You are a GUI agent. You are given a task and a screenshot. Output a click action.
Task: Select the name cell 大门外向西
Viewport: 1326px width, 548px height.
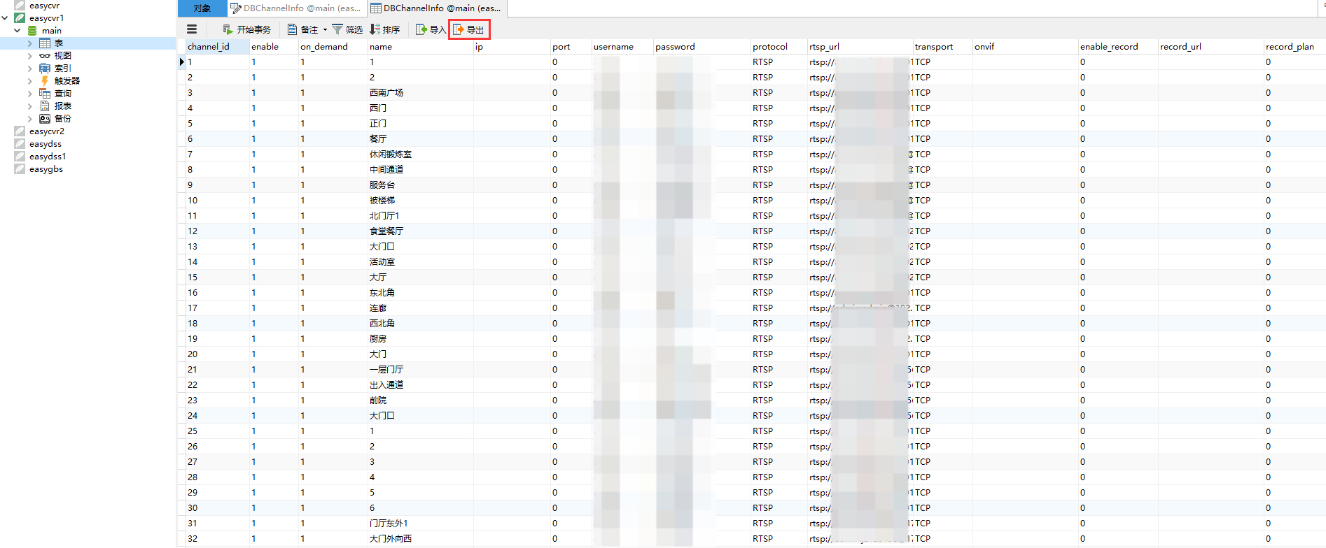421,539
